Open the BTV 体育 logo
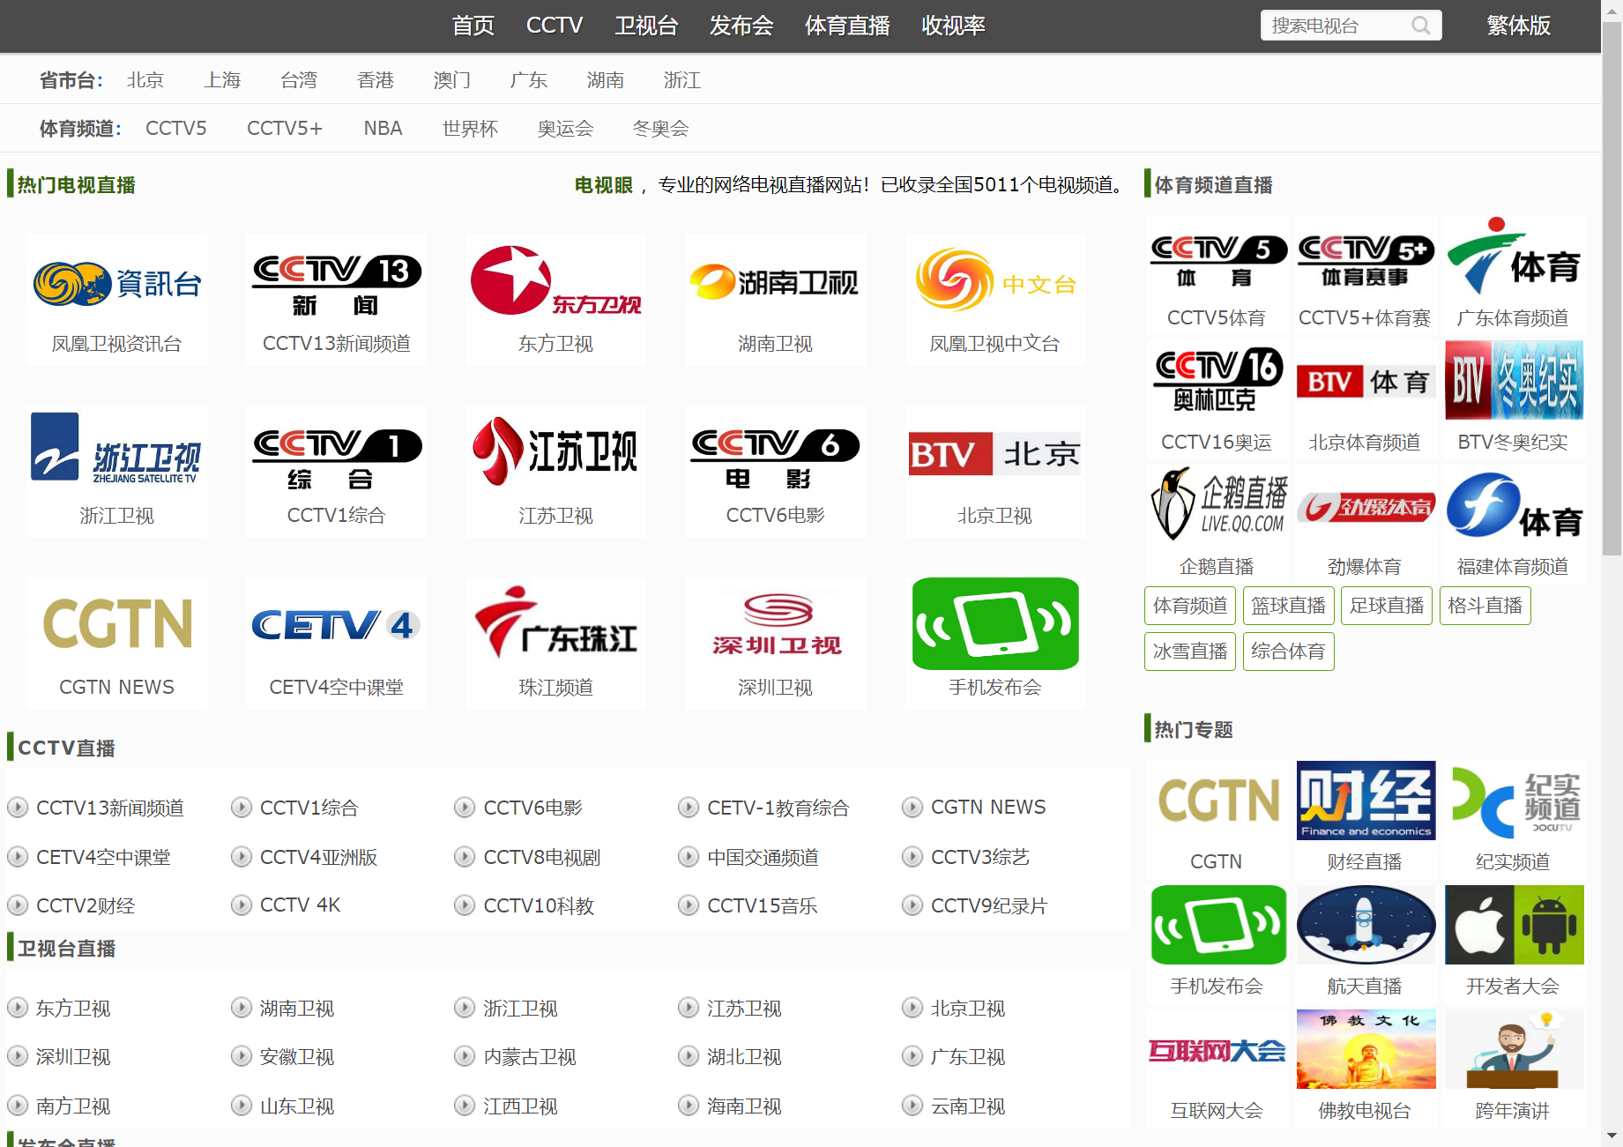The height and width of the screenshot is (1147, 1623). tap(1366, 382)
